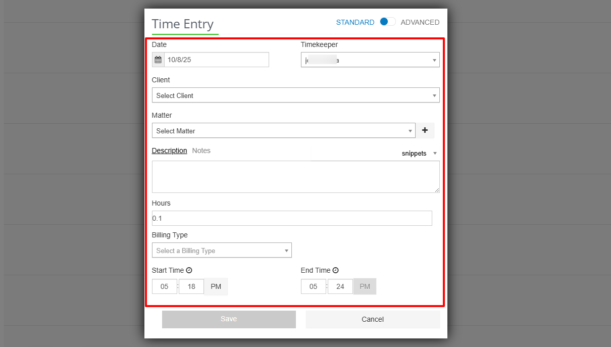
Task: Open the Billing Type dropdown
Action: click(222, 250)
